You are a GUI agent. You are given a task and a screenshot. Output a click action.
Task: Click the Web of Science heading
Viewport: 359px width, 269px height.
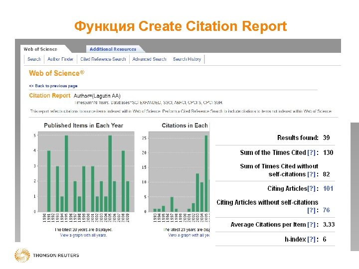[x=56, y=73]
